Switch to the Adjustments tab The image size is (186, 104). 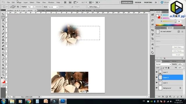click(x=161, y=28)
